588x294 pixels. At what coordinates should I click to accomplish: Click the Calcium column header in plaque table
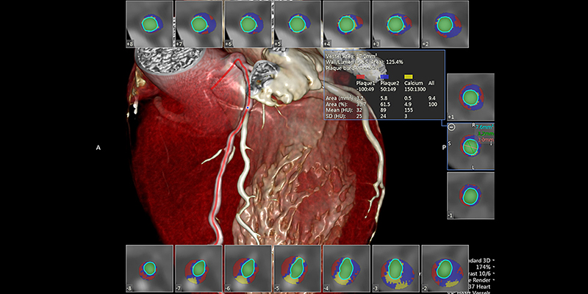[x=413, y=83]
